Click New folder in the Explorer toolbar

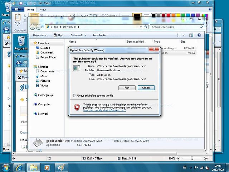[x=100, y=35]
